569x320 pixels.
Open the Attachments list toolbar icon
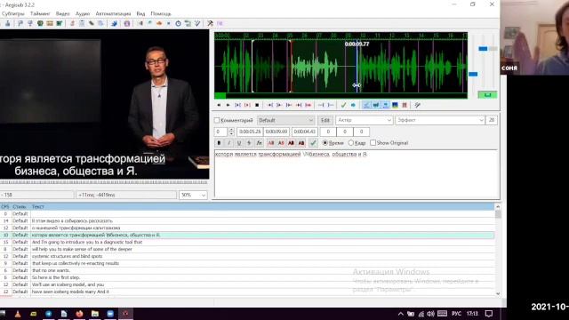tap(92, 23)
